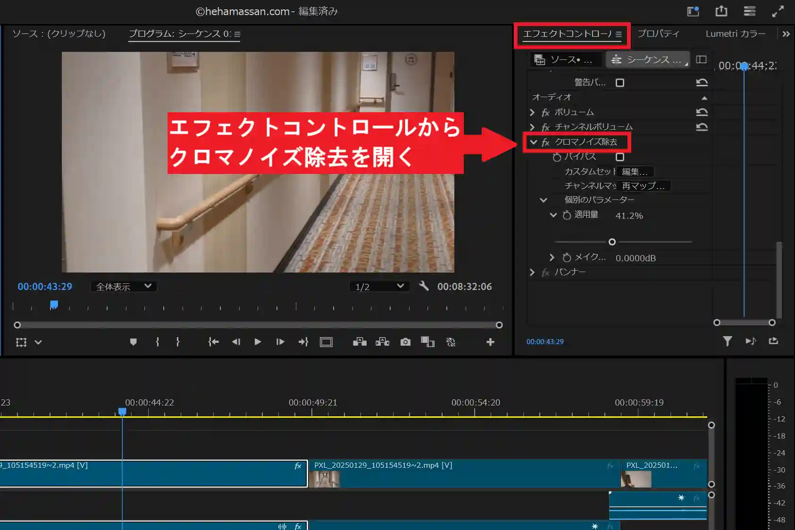This screenshot has width=795, height=530.
Task: Expand the チャンネルボリューム effect
Action: [533, 127]
